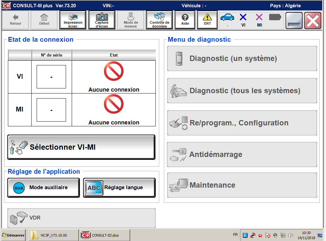Open Re/program., Configuration menu

coord(242,123)
